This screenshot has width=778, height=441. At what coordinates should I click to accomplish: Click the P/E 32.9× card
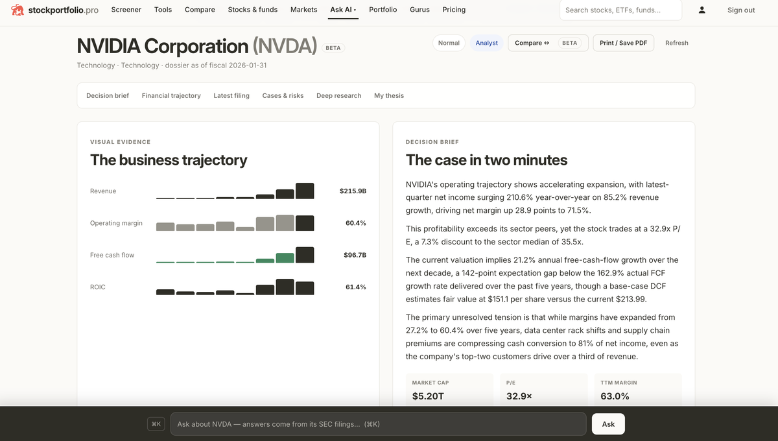pyautogui.click(x=543, y=390)
